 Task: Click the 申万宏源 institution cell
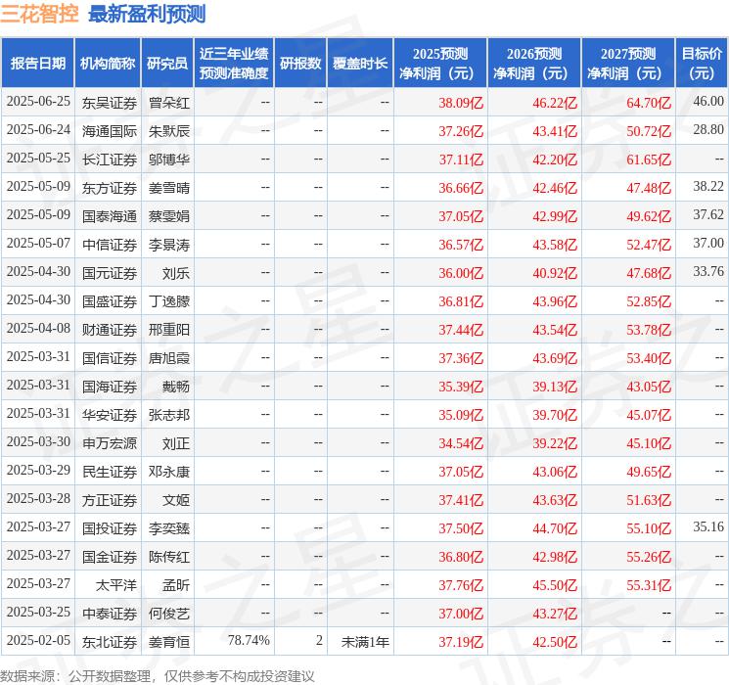click(110, 443)
